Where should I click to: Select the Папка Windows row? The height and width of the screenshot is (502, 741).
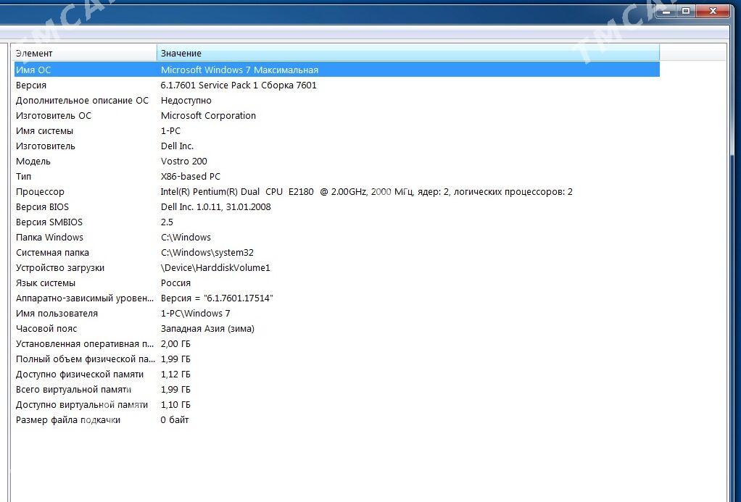(x=337, y=237)
